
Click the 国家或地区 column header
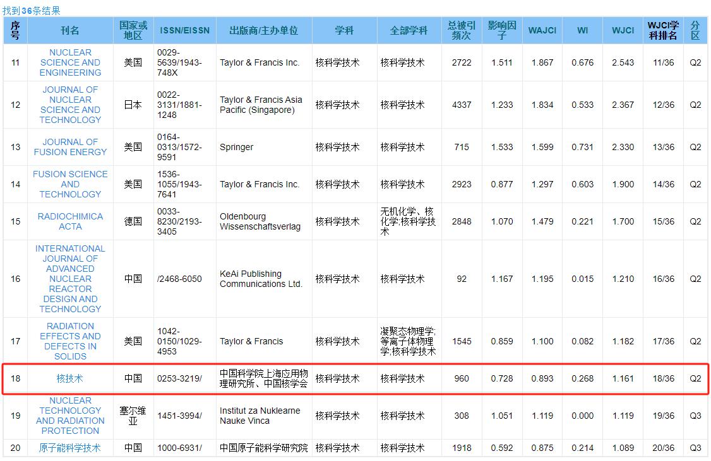pos(133,30)
